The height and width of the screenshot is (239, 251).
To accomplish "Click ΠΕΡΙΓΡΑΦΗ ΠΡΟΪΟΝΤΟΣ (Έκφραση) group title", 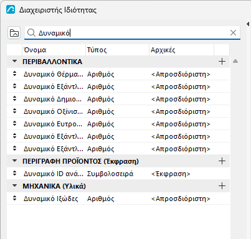I will point(80,161).
